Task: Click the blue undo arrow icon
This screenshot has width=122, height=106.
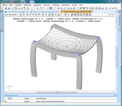Action: tap(41, 8)
